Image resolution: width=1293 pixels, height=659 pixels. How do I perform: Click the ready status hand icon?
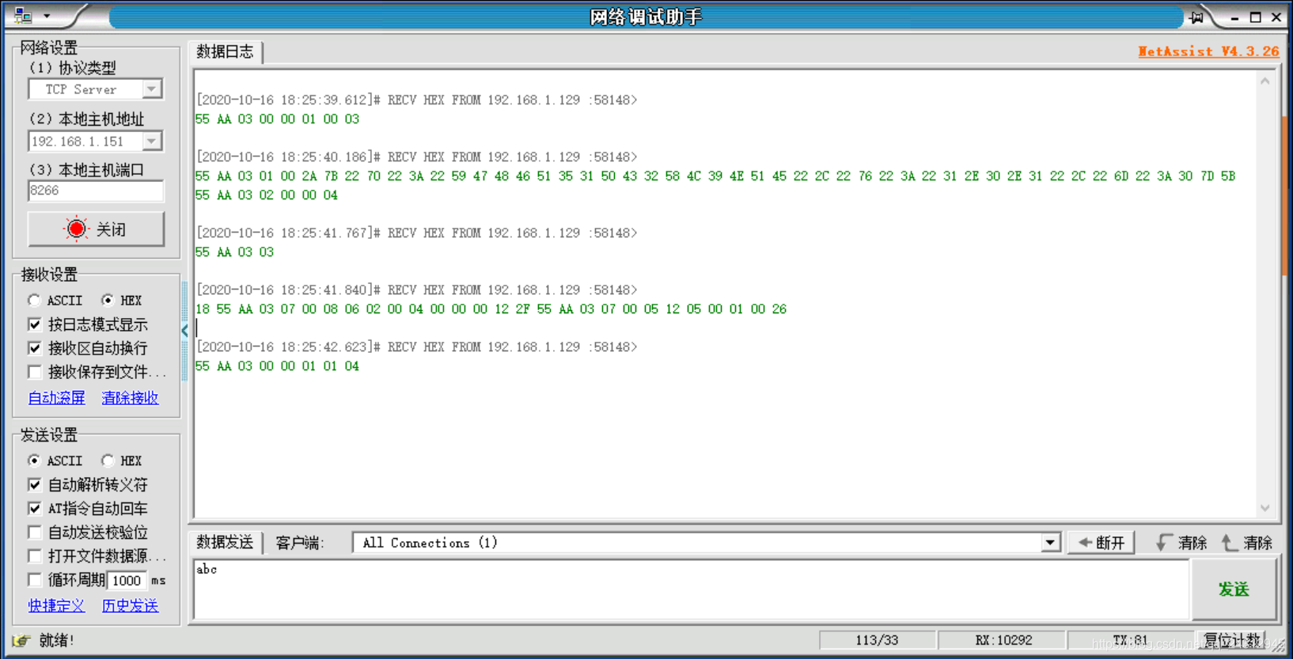pyautogui.click(x=21, y=640)
